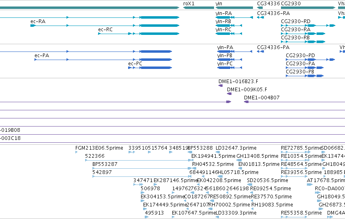345x219 pixels.
Task: Click the CG34336 gene label
Action: click(x=268, y=4)
